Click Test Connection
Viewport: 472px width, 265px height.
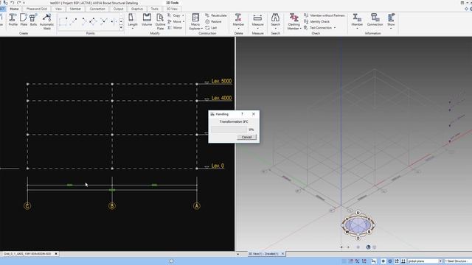[x=318, y=28]
